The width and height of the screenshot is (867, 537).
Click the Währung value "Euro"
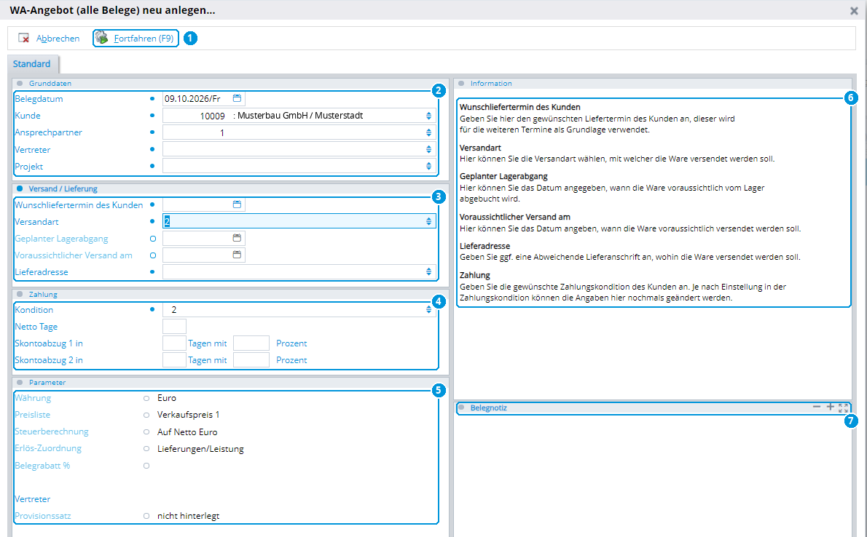tap(167, 398)
